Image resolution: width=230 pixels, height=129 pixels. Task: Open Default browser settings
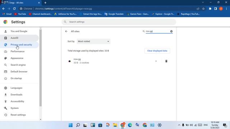click(x=19, y=72)
